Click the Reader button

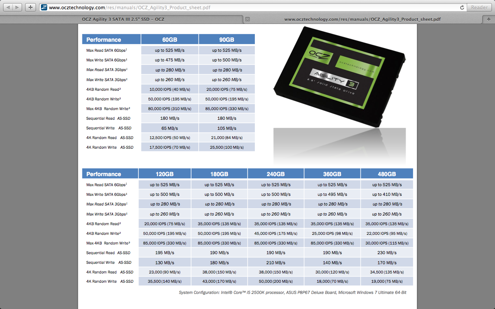coord(479,7)
